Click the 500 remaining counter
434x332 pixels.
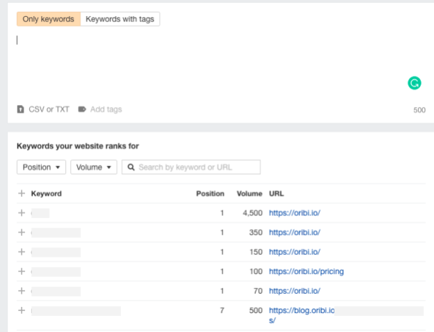coord(419,110)
